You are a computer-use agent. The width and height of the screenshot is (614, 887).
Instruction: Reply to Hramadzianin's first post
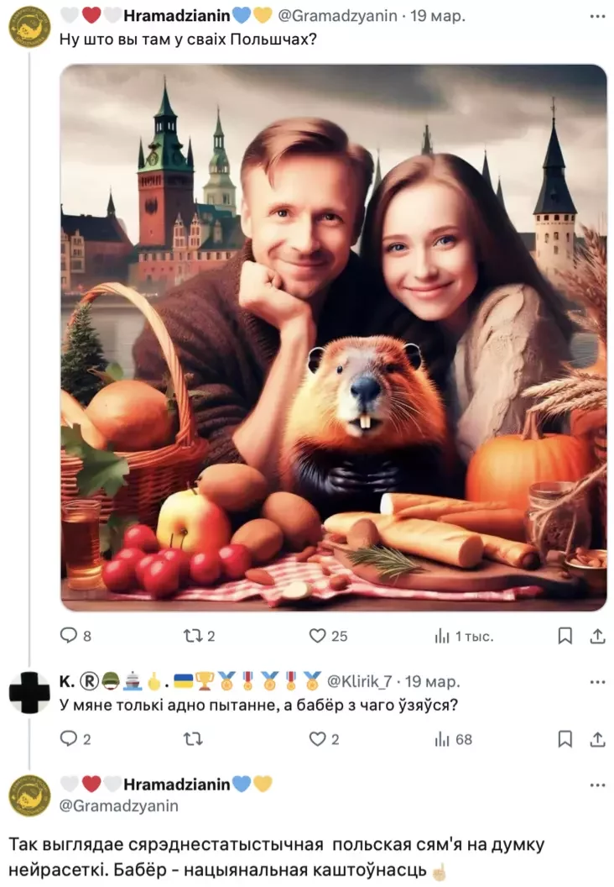pyautogui.click(x=69, y=636)
